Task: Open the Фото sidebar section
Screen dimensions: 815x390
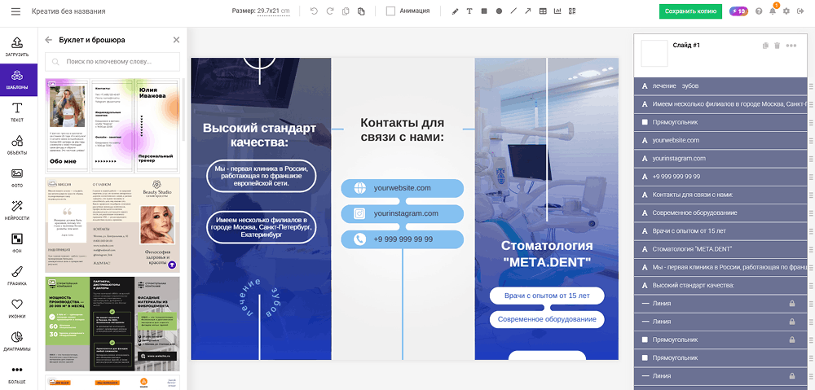Action: (x=17, y=177)
